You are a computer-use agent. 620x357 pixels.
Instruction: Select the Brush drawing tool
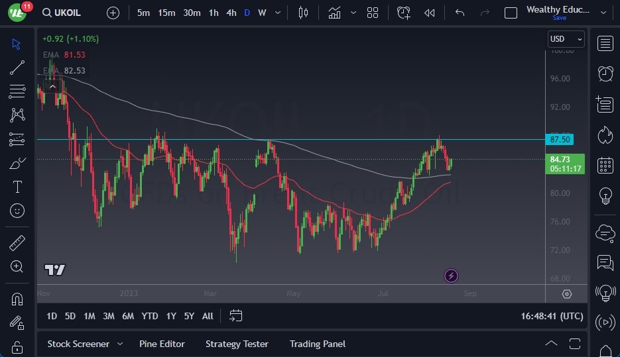coord(17,163)
